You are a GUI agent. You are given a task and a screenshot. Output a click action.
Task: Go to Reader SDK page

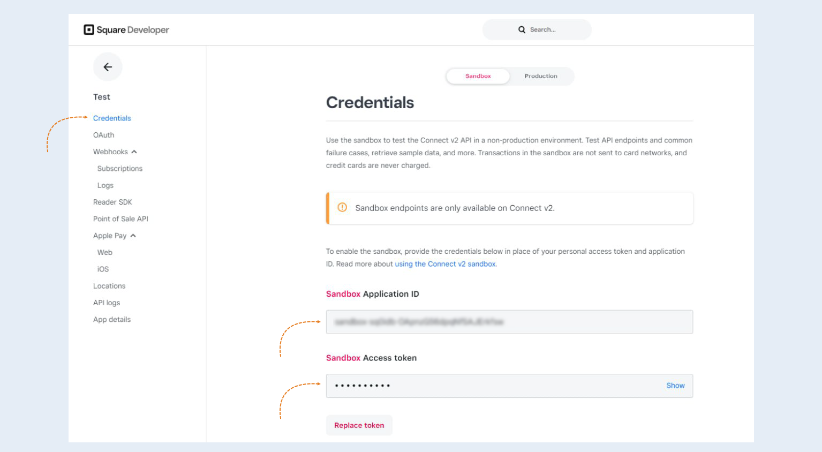click(112, 202)
